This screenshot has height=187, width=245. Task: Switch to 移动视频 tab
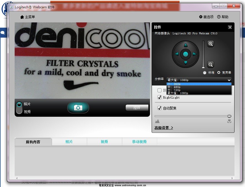139,142
